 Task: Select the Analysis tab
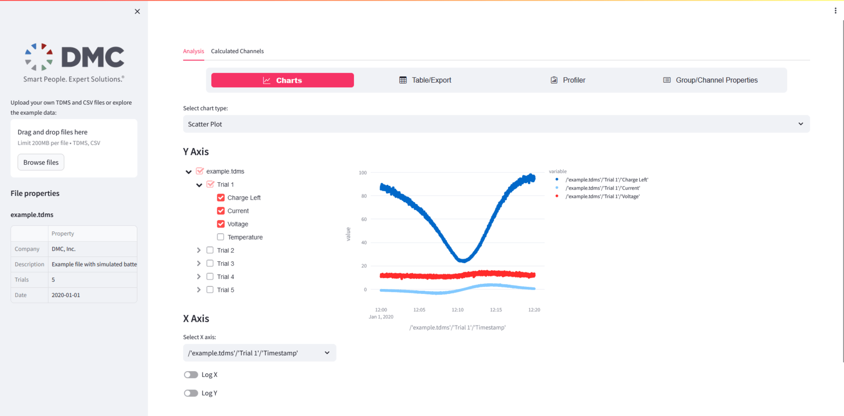tap(194, 51)
